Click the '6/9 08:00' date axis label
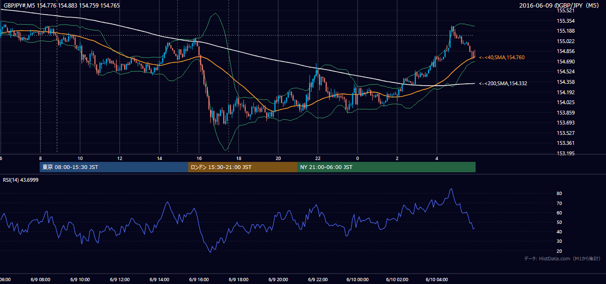 click(40, 280)
